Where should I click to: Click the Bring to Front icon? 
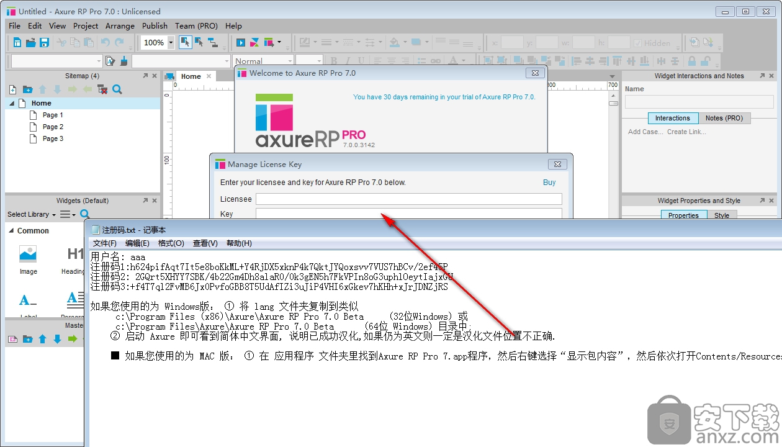[x=518, y=61]
